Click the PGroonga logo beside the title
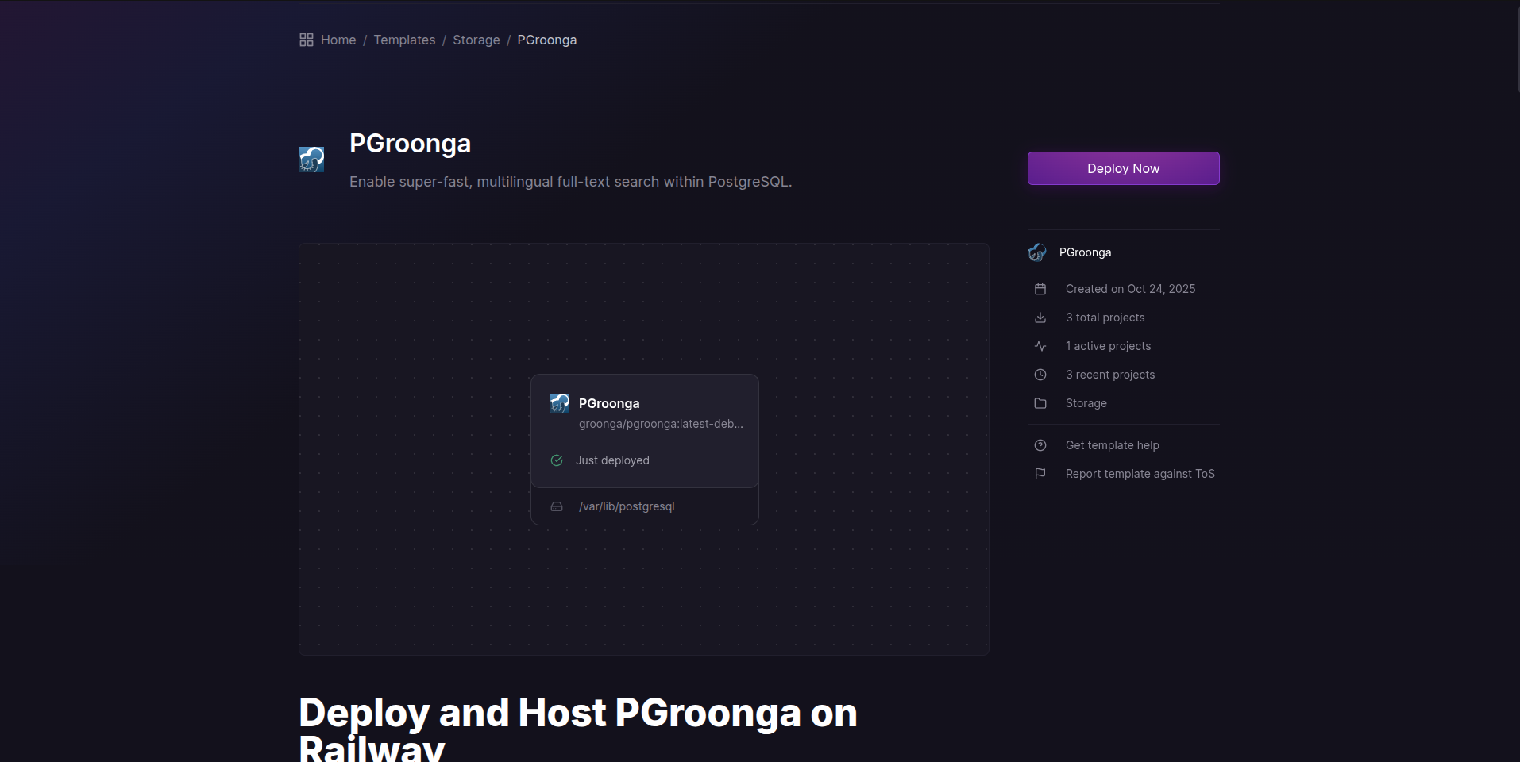This screenshot has height=762, width=1520. tap(311, 160)
